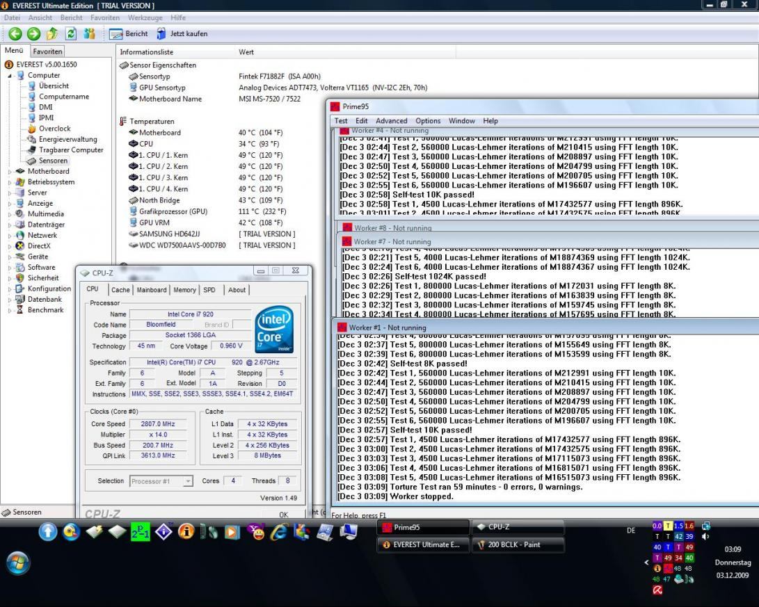Screen dimensions: 759x607
Task: Open the Processor #1 selection dropdown in CPU-Z
Action: click(188, 481)
